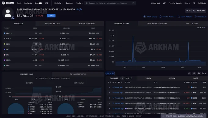Screen dimensions: 208x118
Task: Click the bell icon above the transfers table
Action: (189, 73)
